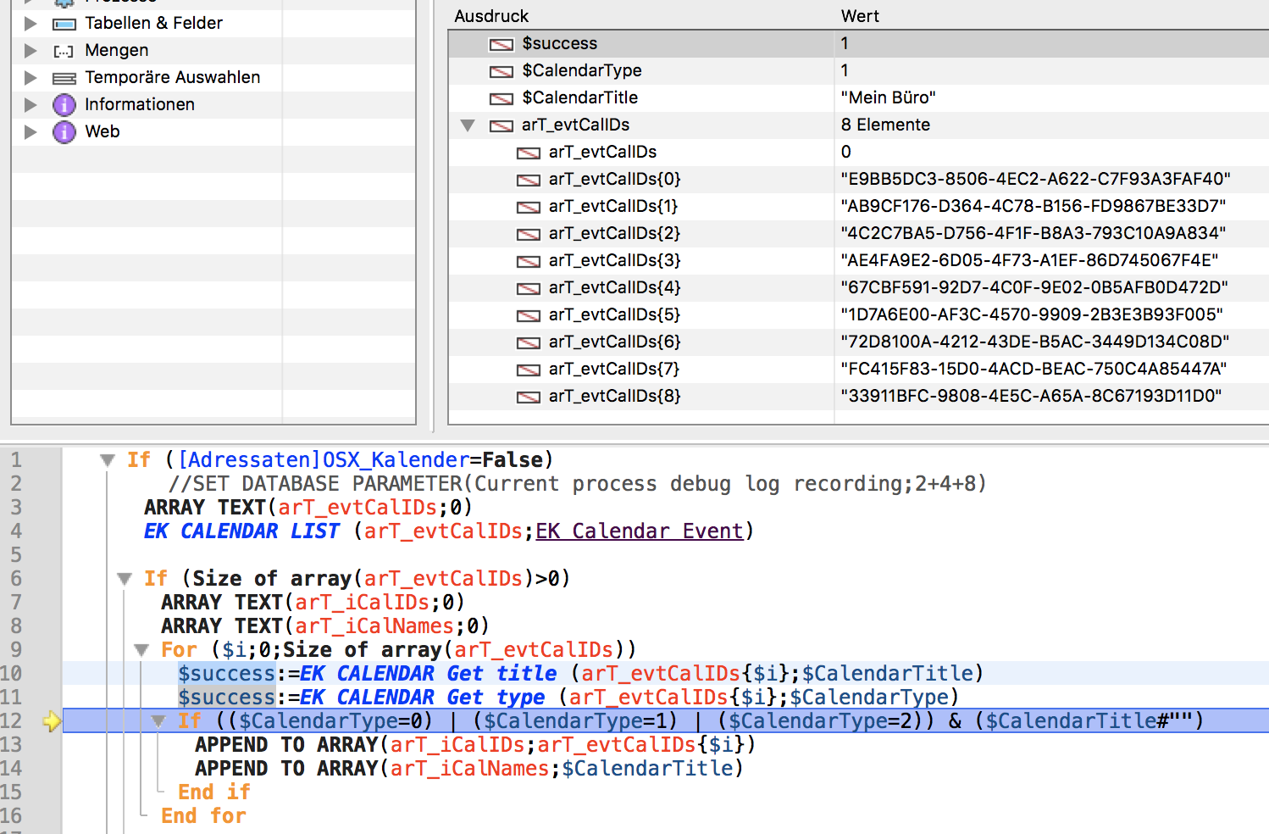The image size is (1269, 834).
Task: Expand the Tabellen & Felder tree node
Action: [30, 24]
